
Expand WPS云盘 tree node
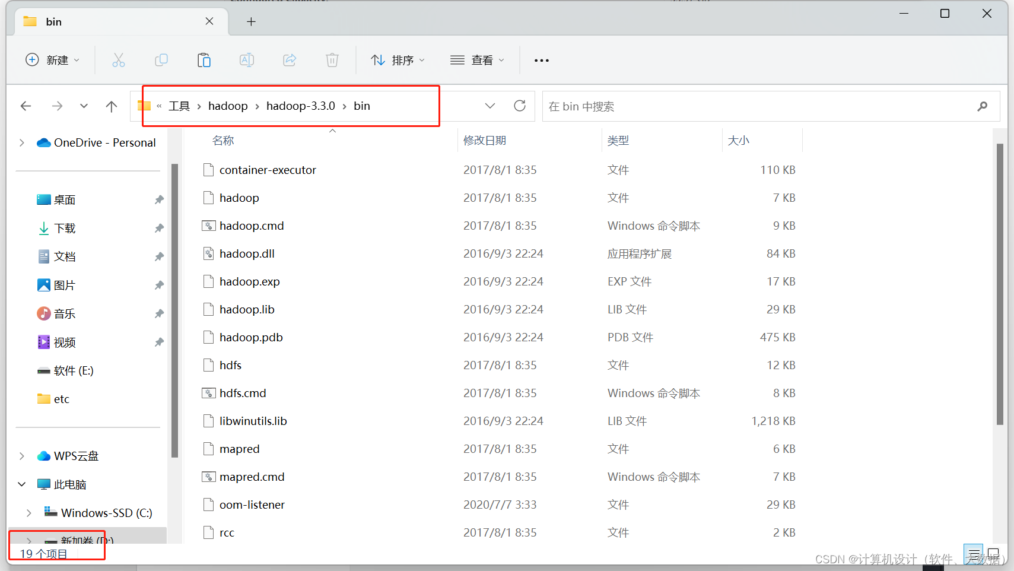click(22, 456)
